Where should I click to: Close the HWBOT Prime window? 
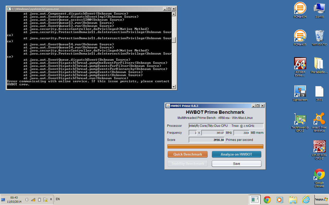pyautogui.click(x=262, y=106)
